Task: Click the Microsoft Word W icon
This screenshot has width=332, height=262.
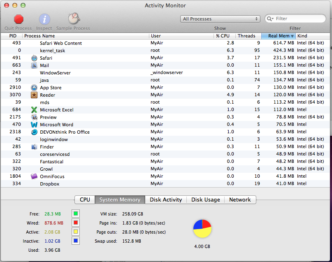Action: [x=34, y=125]
